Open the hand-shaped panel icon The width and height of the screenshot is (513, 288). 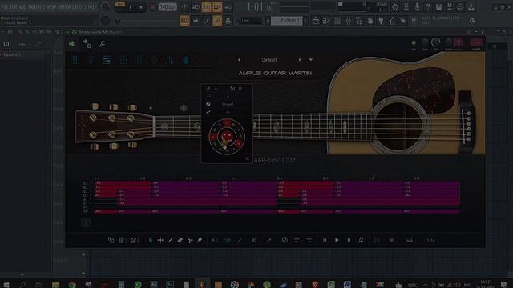click(x=185, y=60)
